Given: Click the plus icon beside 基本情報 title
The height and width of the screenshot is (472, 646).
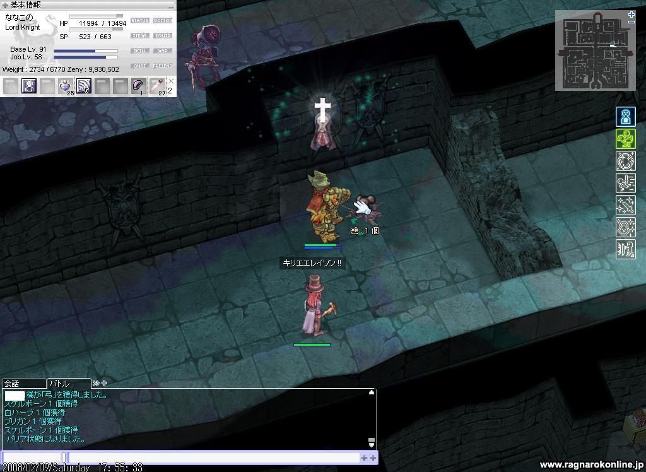Looking at the screenshot, I should pyautogui.click(x=5, y=5).
